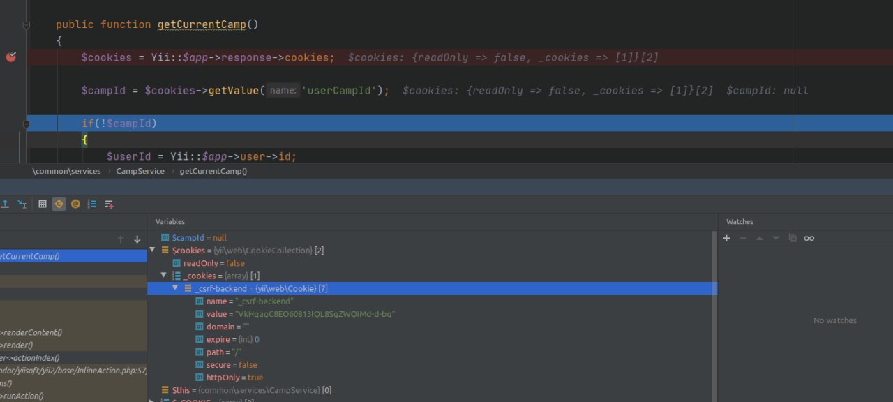
Task: Click the Run to Cursor icon
Action: [x=22, y=204]
